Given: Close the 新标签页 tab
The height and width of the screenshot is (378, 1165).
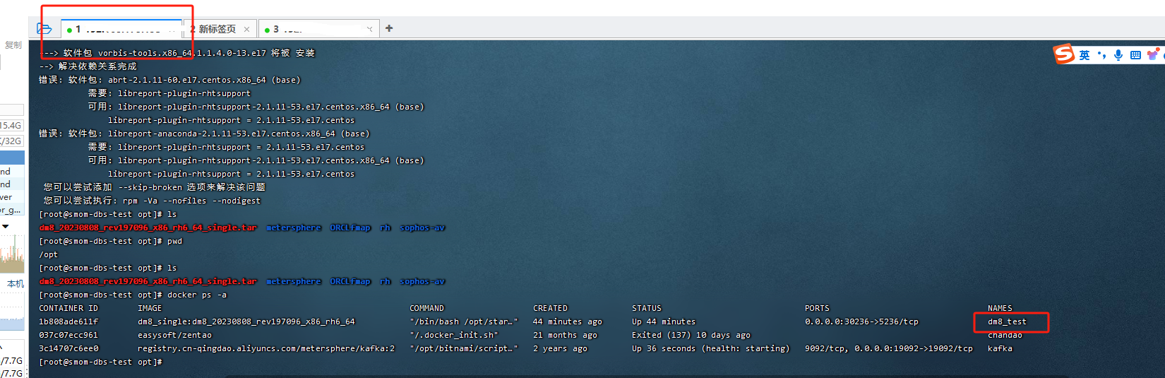Looking at the screenshot, I should 246,29.
